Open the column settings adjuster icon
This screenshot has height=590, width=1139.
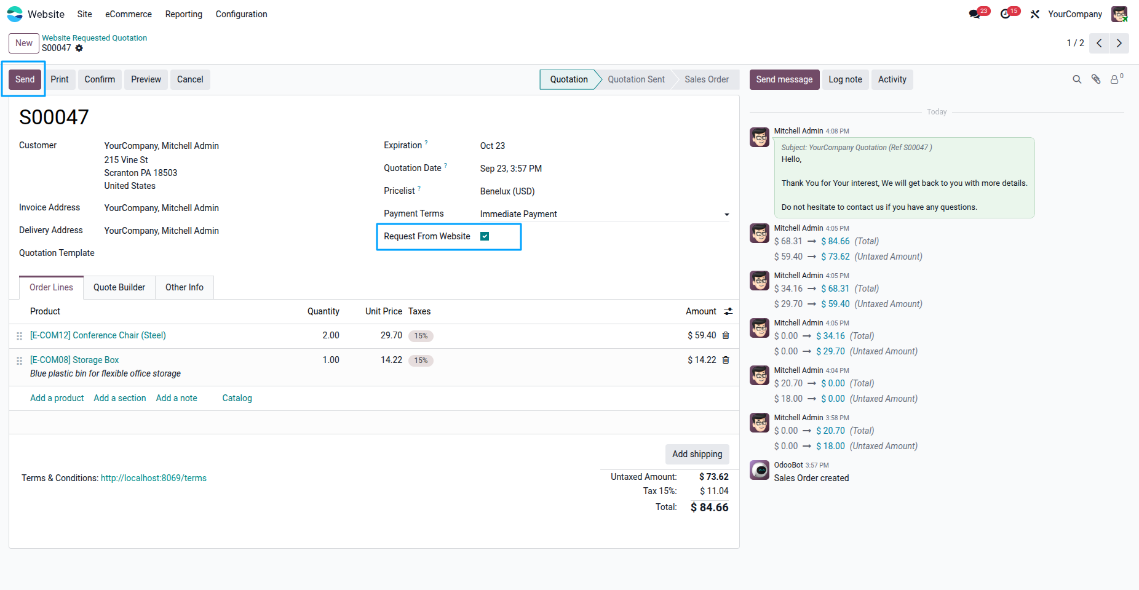tap(728, 311)
